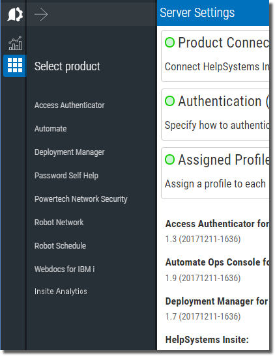Click the Server Settings header title

197,12
